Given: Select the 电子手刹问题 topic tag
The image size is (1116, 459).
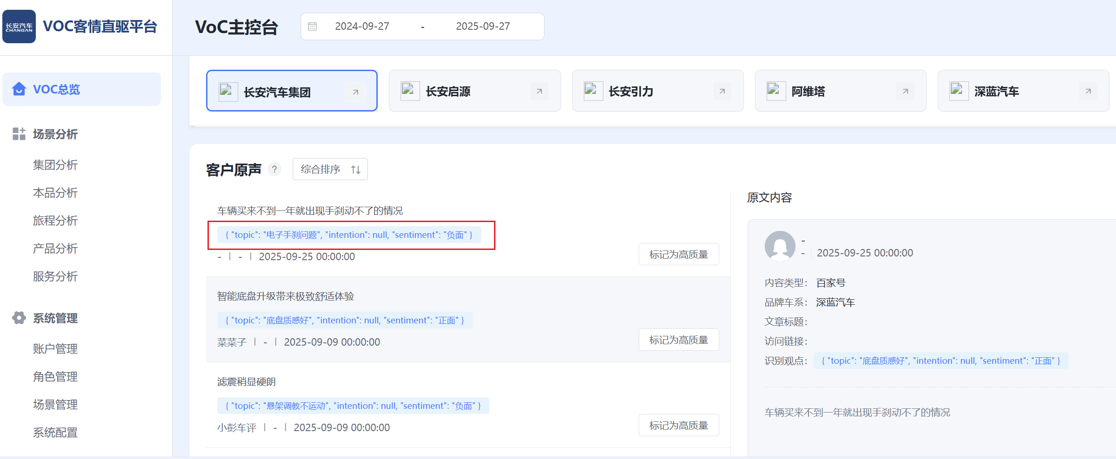Looking at the screenshot, I should coord(349,235).
